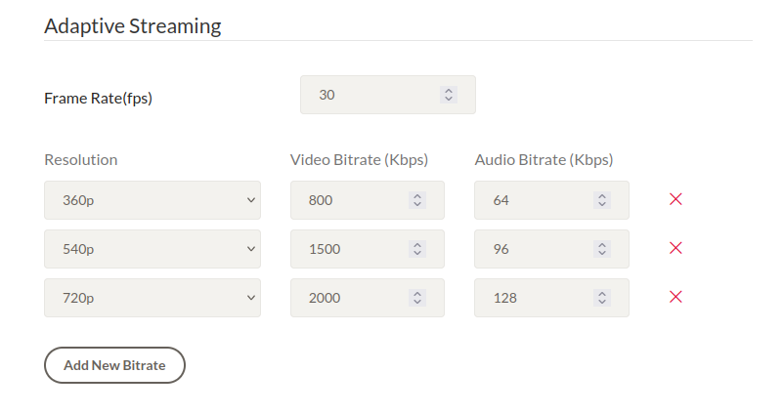784x414 pixels.
Task: Select the 800 video bitrate field
Action: click(368, 200)
